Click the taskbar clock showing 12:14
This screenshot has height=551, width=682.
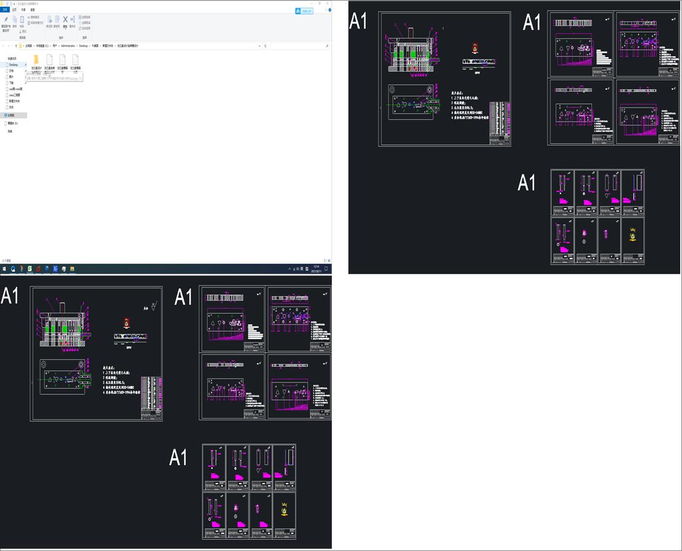[316, 269]
